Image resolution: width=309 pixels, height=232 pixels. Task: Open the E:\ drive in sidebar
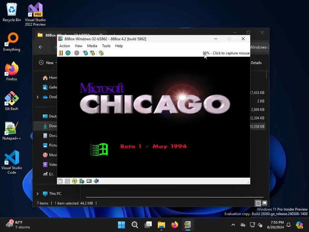[48, 174]
